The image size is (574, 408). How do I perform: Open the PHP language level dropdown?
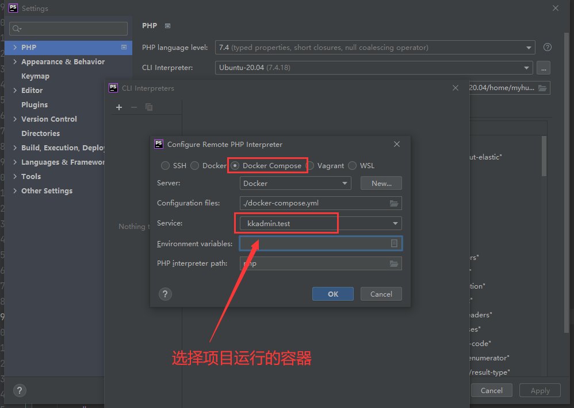(x=529, y=47)
